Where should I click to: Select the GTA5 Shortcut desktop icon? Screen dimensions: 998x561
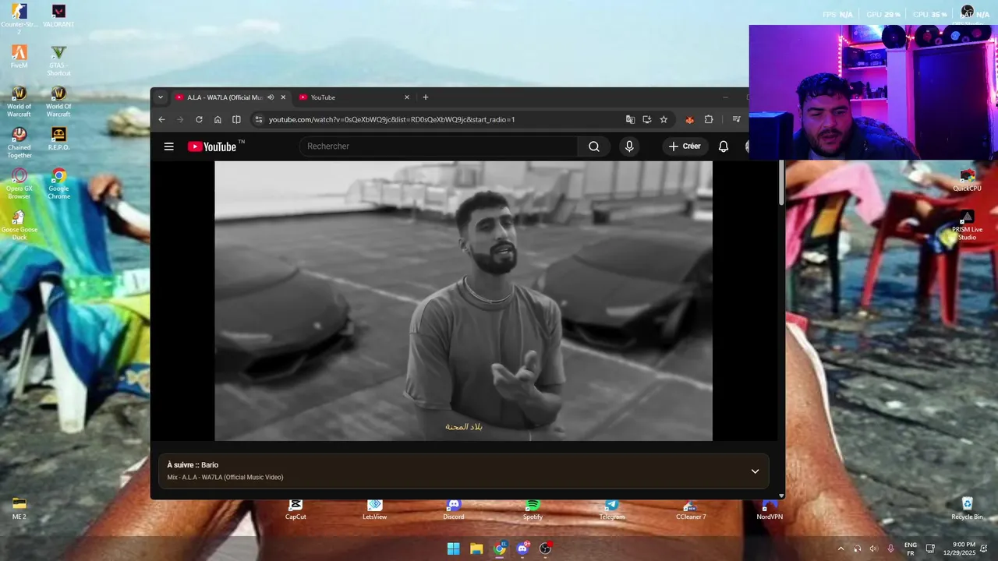coord(58,61)
